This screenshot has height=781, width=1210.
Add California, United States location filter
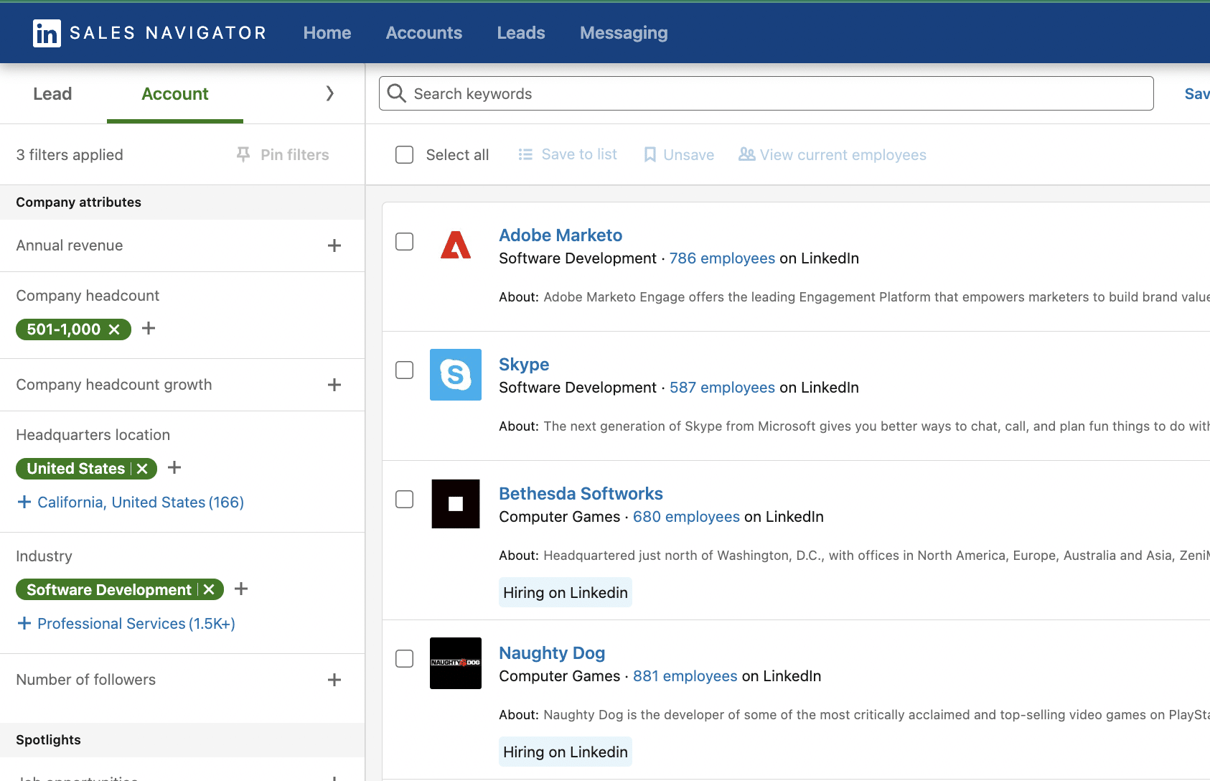coord(129,502)
